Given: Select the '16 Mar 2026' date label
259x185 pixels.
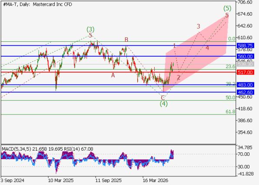Looking at the screenshot, I should point(156,180).
